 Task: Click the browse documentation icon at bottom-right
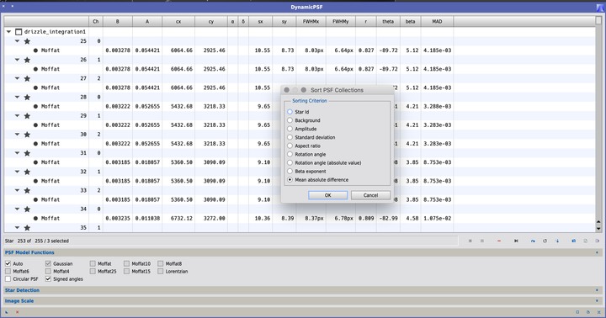[587, 312]
